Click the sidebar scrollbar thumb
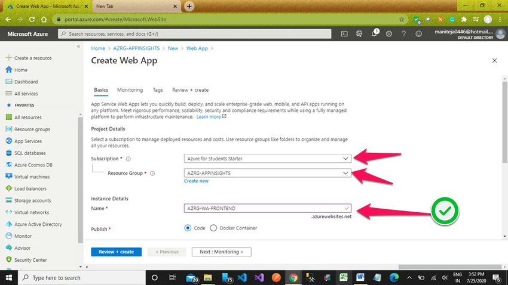 [x=80, y=179]
